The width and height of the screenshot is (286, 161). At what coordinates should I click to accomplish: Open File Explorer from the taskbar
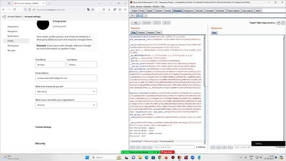tap(140, 157)
